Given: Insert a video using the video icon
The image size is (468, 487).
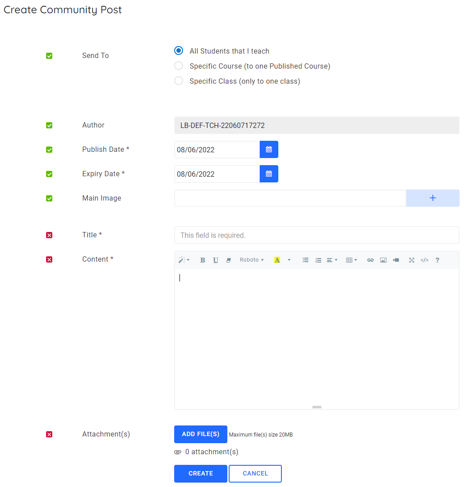Looking at the screenshot, I should (x=396, y=260).
